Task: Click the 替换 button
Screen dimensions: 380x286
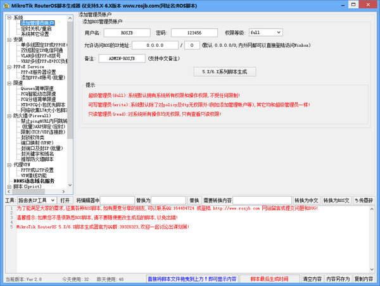Action: tap(194, 201)
